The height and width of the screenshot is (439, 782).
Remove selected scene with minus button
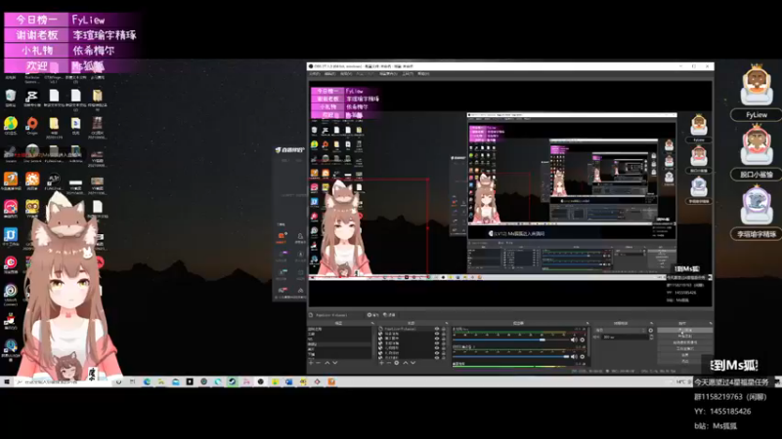click(x=319, y=362)
